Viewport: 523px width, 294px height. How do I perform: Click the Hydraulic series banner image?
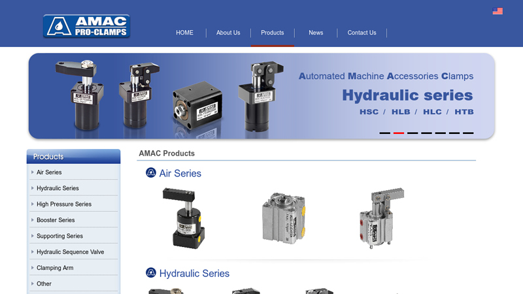(261, 96)
